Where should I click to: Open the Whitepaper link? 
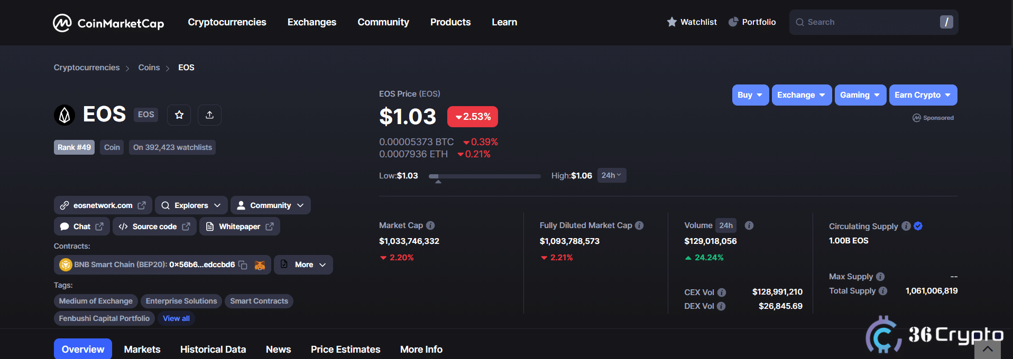[240, 226]
